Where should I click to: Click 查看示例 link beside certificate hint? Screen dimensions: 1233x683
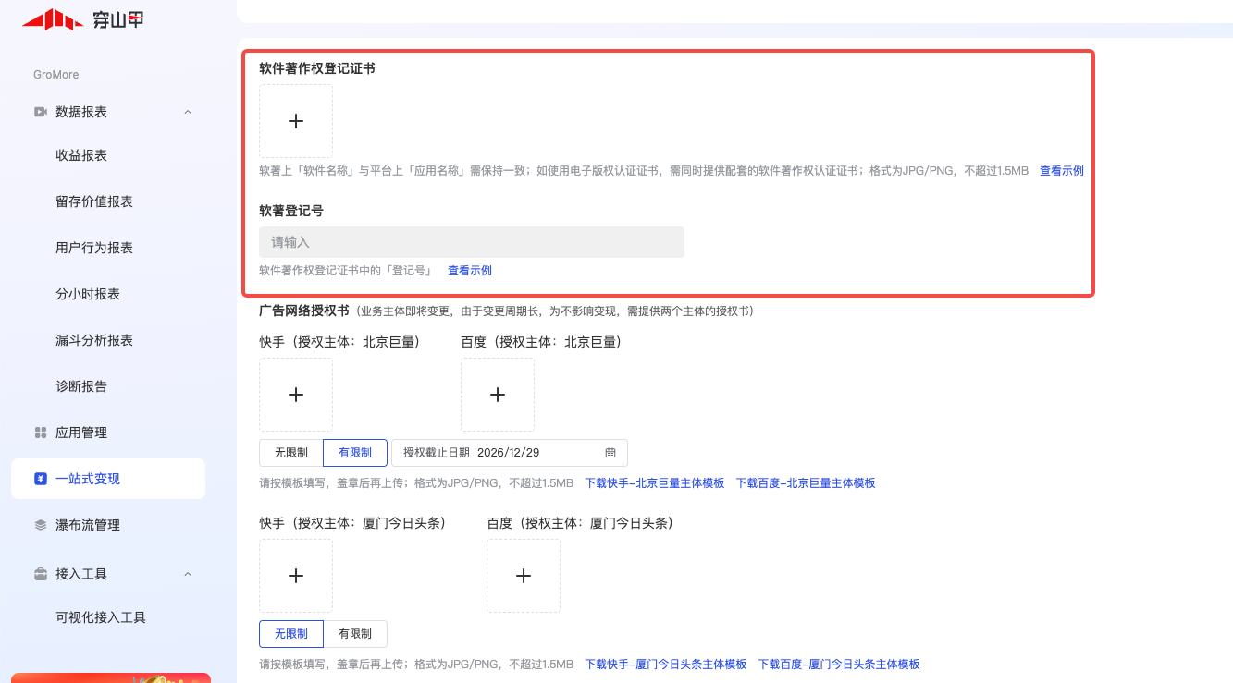1061,171
